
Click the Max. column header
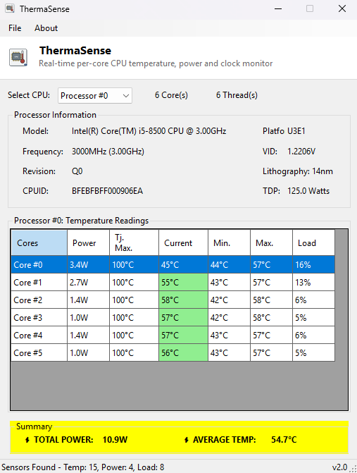coord(271,242)
